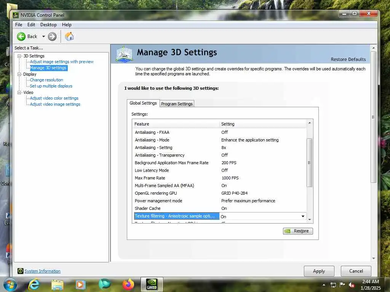Select Max Frame Rate row
This screenshot has width=390, height=292.
point(220,178)
